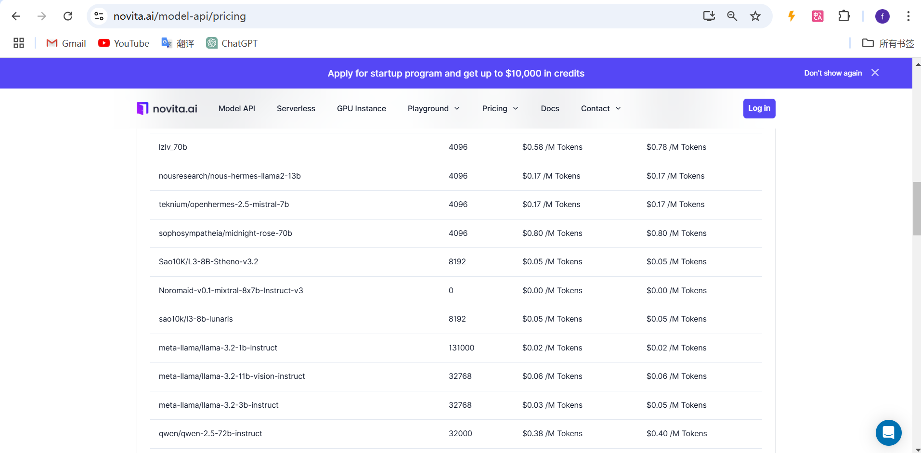Open the 翻译 translate bookmark

[178, 43]
